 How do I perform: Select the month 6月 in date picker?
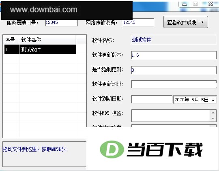pos(195,100)
